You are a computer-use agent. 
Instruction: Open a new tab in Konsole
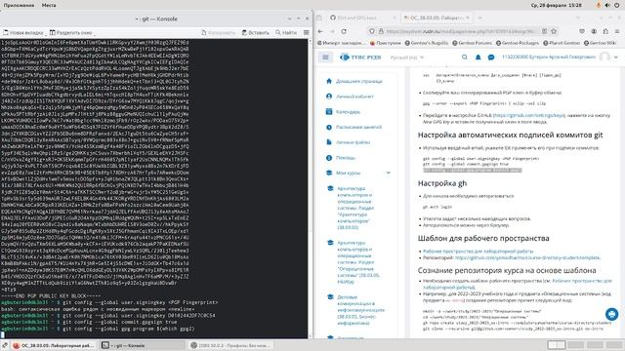click(22, 32)
